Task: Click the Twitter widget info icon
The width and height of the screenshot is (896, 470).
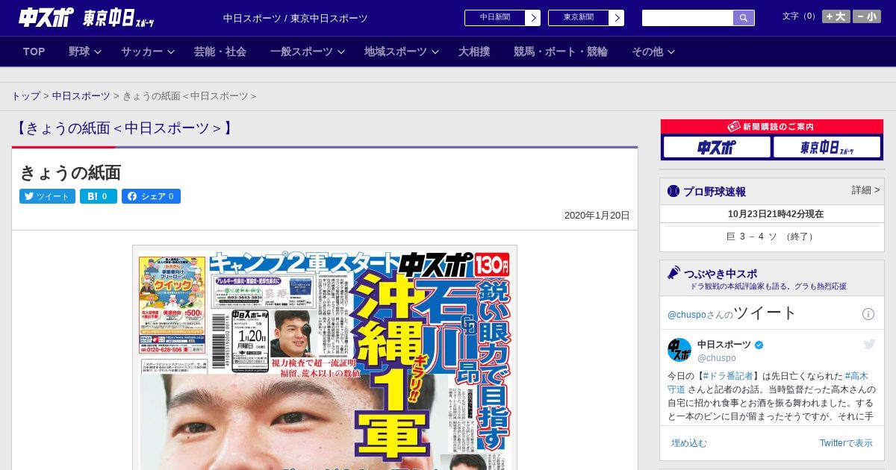Action: coord(868,314)
